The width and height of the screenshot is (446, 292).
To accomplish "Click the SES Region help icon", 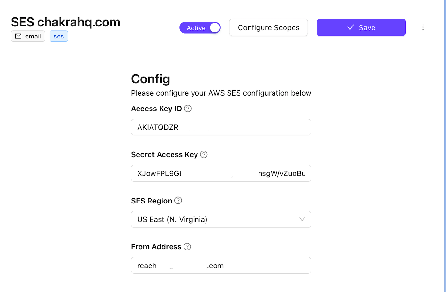I will tap(178, 201).
